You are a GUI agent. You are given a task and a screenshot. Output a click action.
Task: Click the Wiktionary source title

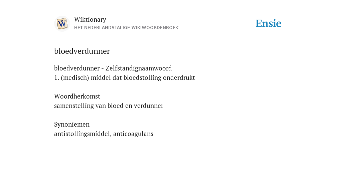tap(90, 20)
